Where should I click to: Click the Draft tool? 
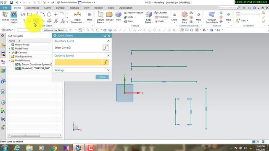tap(159, 21)
